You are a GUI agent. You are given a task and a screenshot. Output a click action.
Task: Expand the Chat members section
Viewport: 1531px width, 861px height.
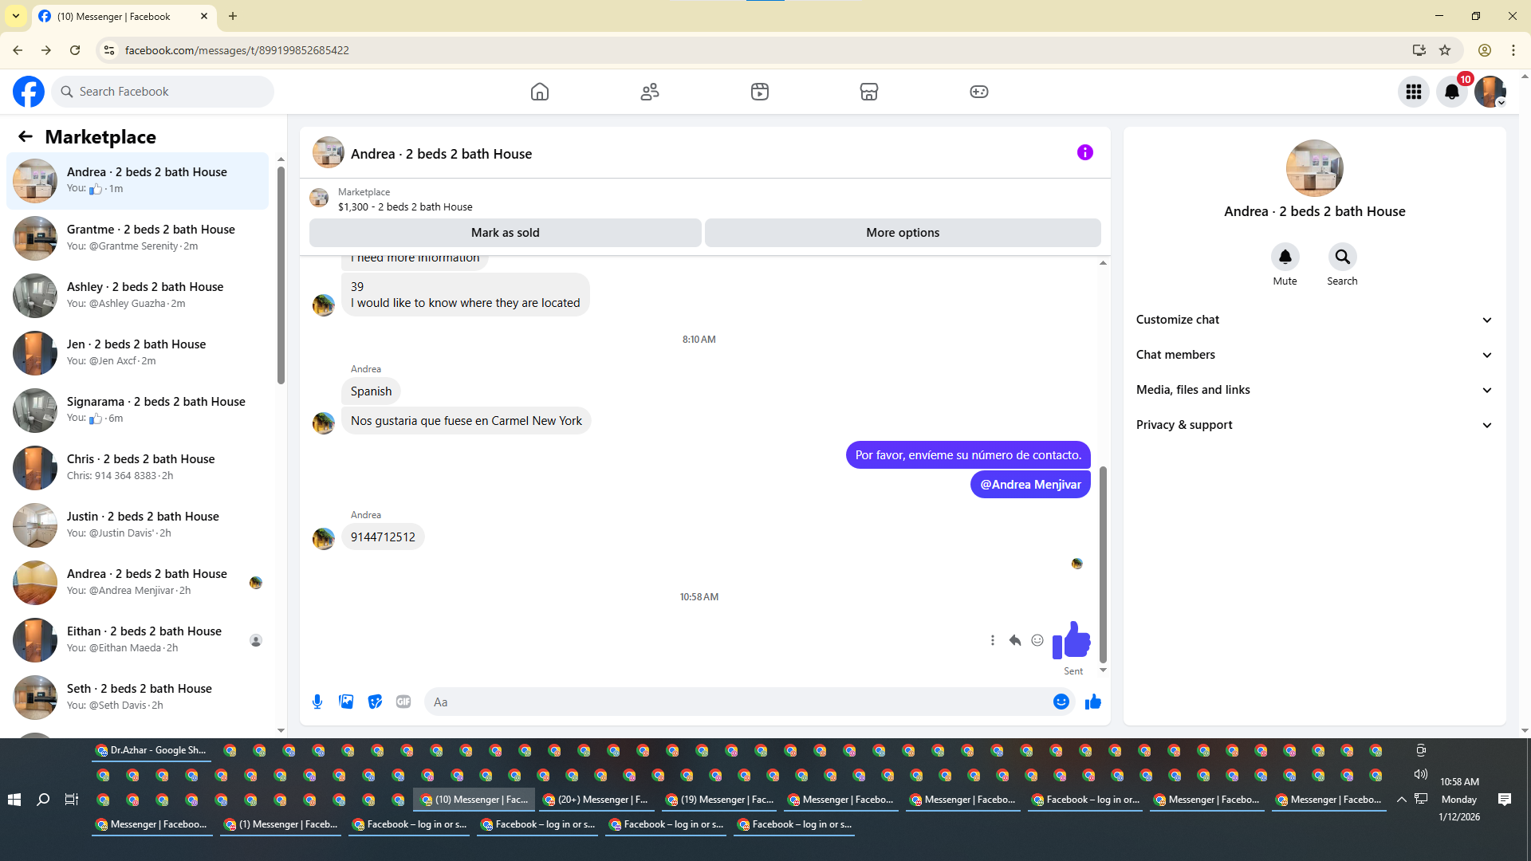(1314, 355)
